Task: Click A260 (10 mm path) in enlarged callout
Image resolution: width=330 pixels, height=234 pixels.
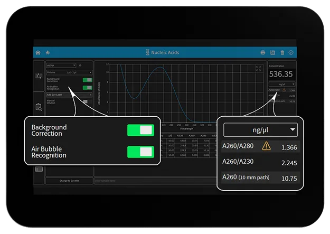Action: coord(246,177)
